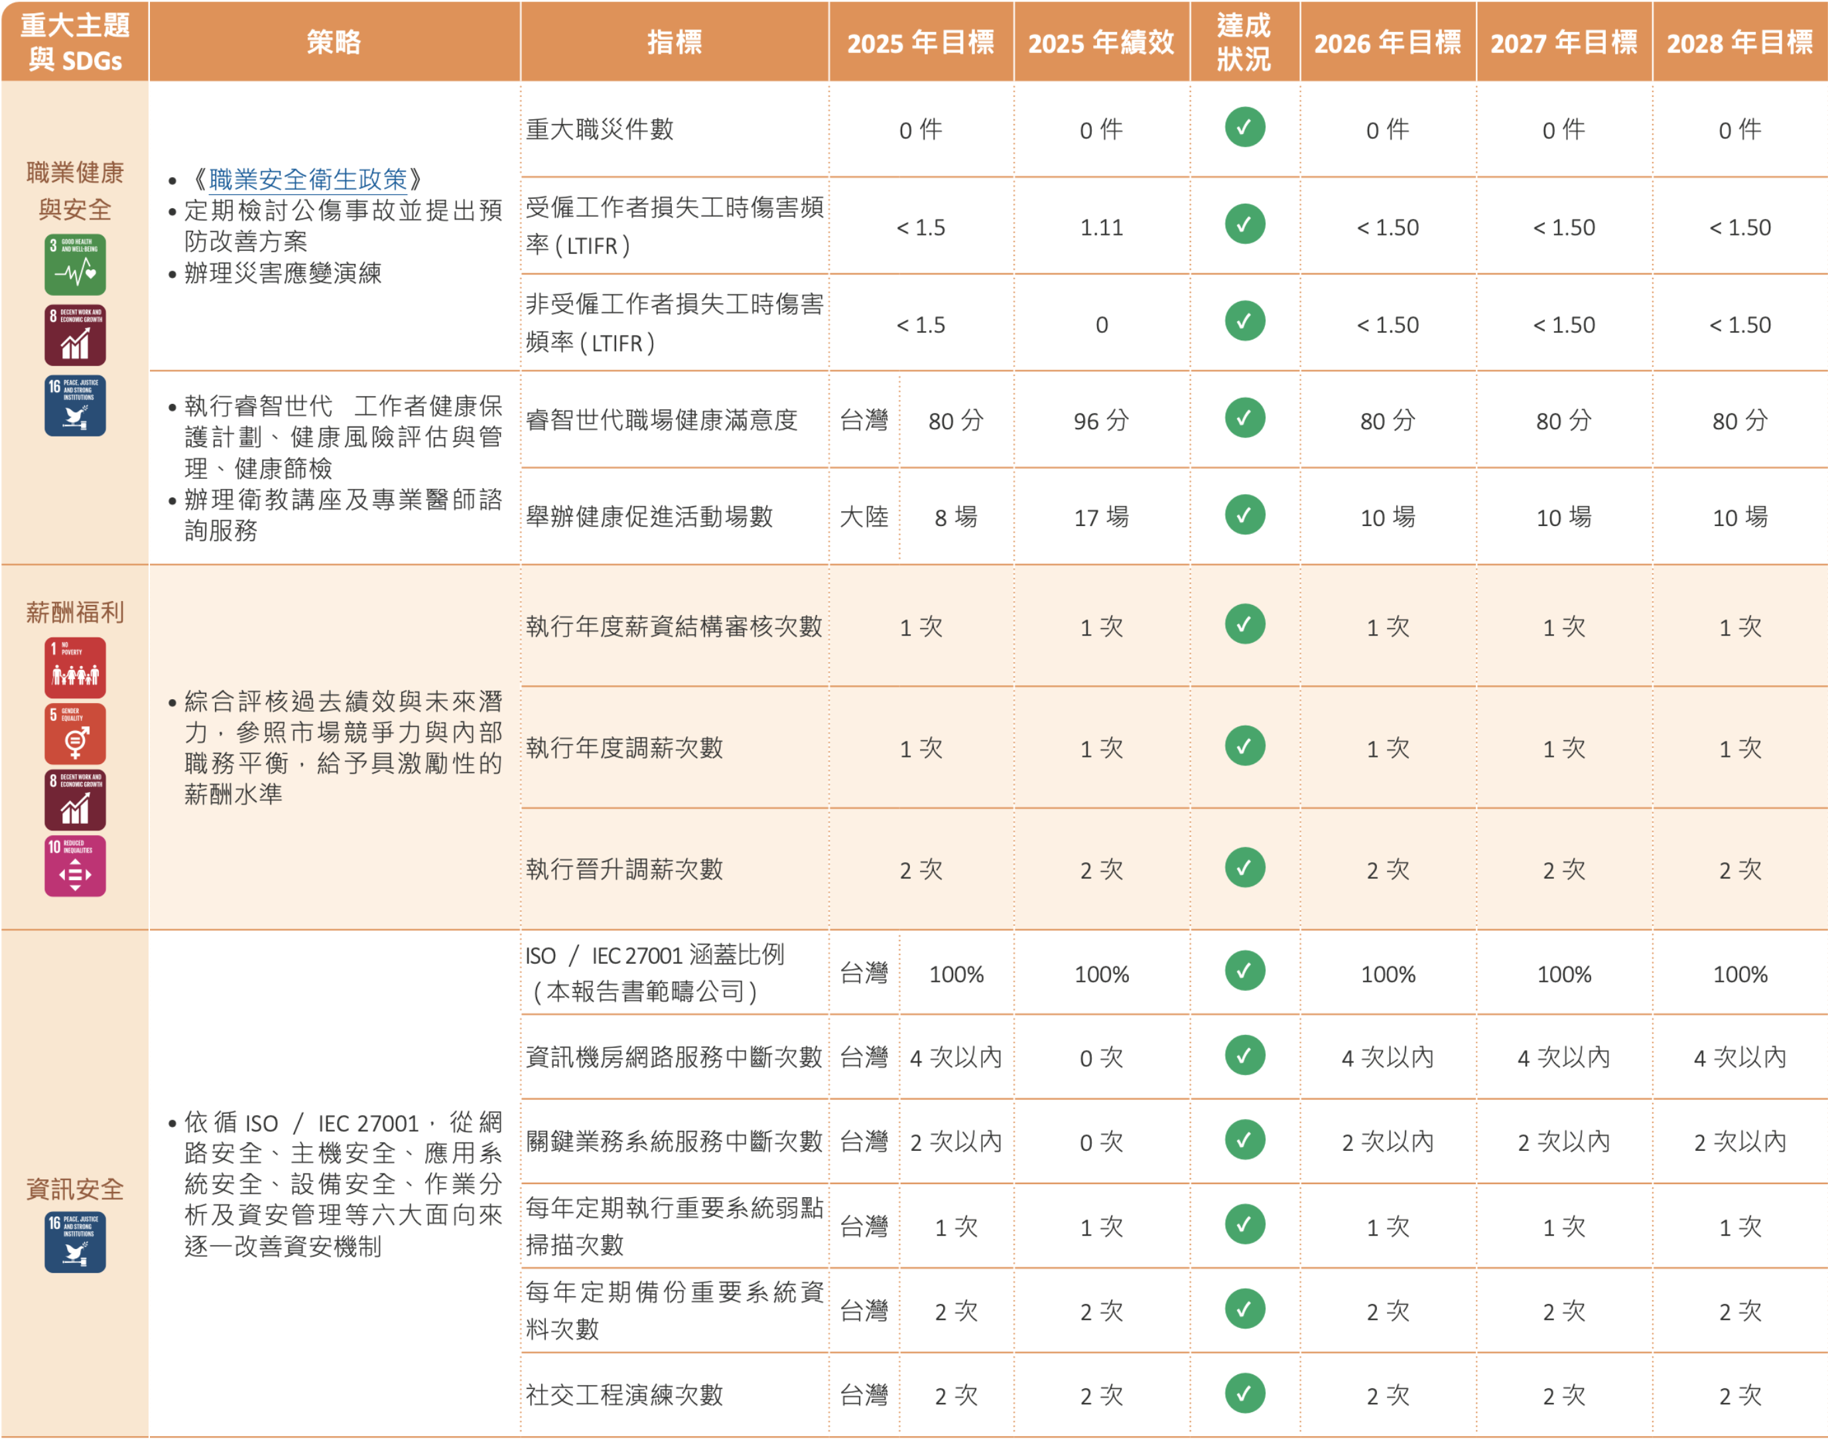Click the checkmark for 睿智世代職場健康滿意度
Viewport: 1828px width, 1442px height.
click(1244, 418)
